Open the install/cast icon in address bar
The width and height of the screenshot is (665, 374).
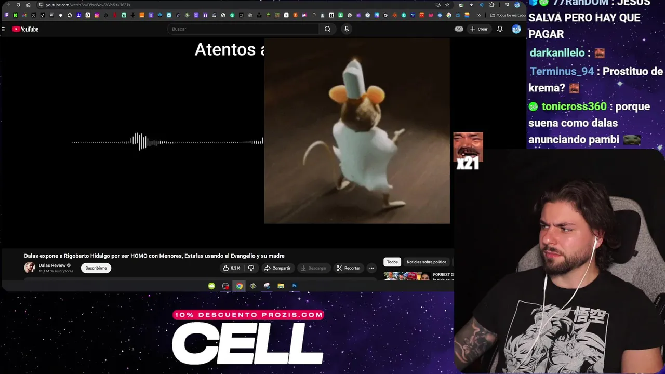tap(438, 5)
